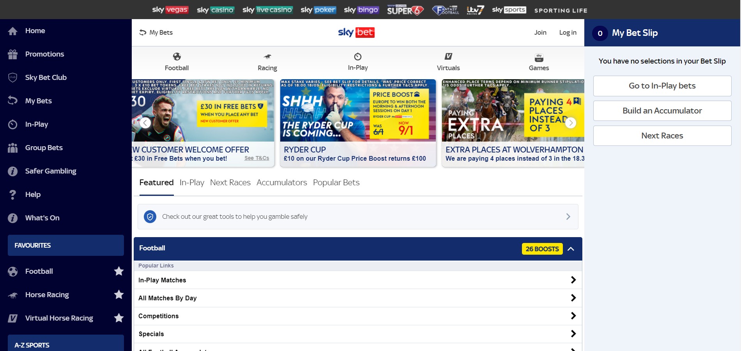This screenshot has height=351, width=741.
Task: Open All Matches By Day row arrow
Action: pos(573,298)
